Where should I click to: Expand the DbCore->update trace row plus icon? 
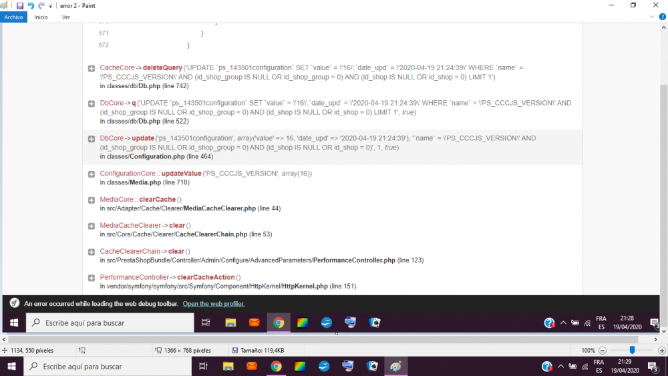(x=91, y=139)
